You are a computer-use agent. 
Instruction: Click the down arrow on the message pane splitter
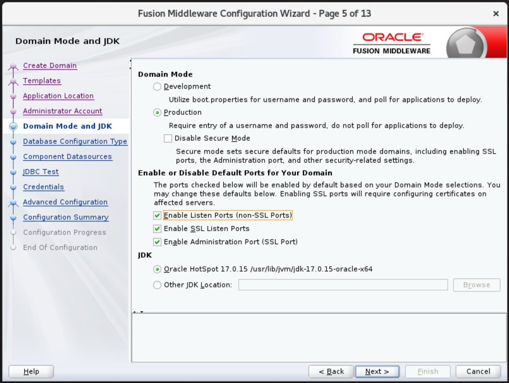(x=142, y=312)
